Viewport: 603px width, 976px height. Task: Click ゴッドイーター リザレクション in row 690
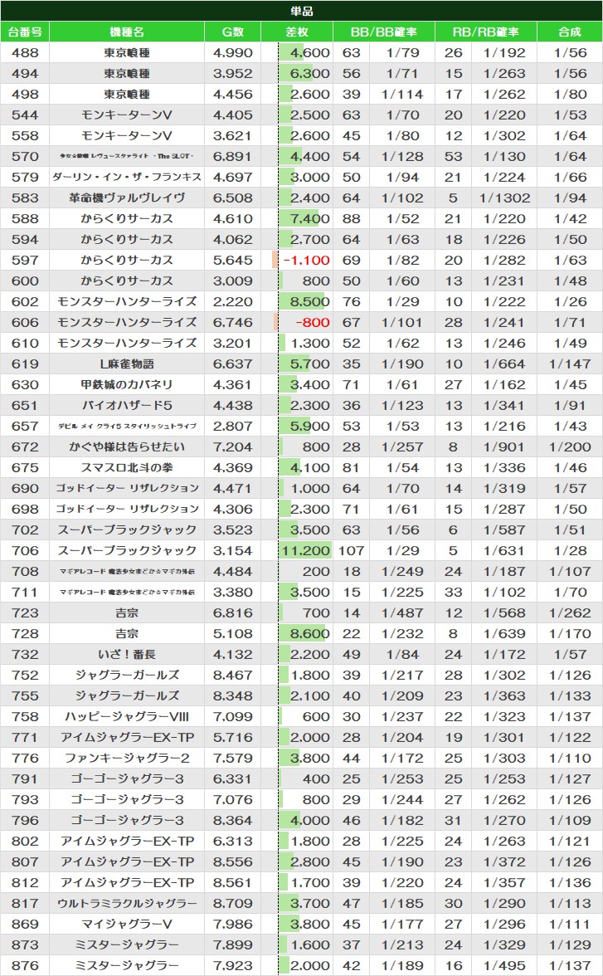click(x=127, y=488)
